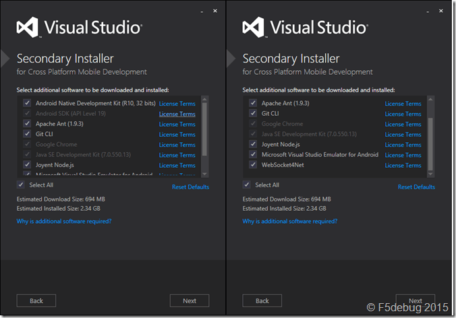Select 'Estimated Installed Size: 2.34 GB' in right installer
The image size is (456, 318).
click(285, 208)
